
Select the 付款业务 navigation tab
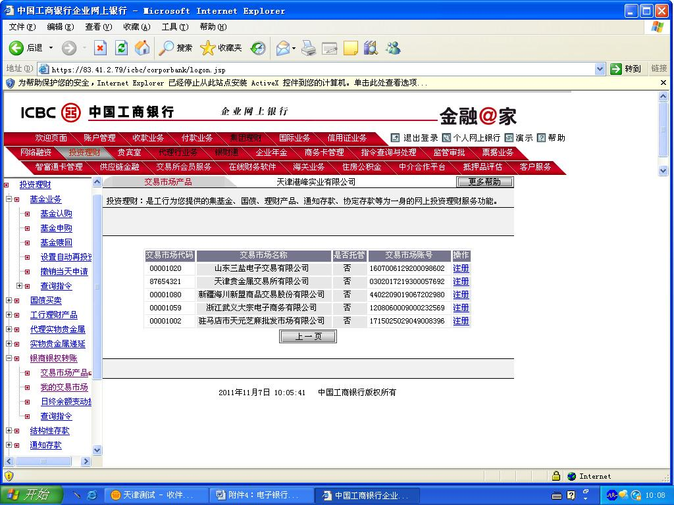point(197,138)
